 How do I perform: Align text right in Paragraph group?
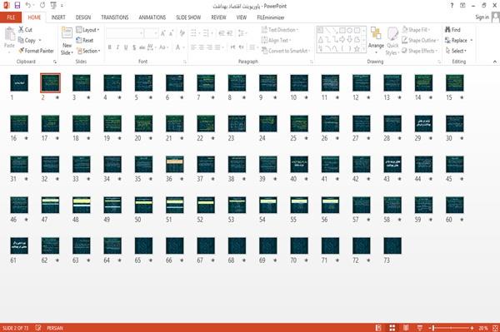coord(209,47)
